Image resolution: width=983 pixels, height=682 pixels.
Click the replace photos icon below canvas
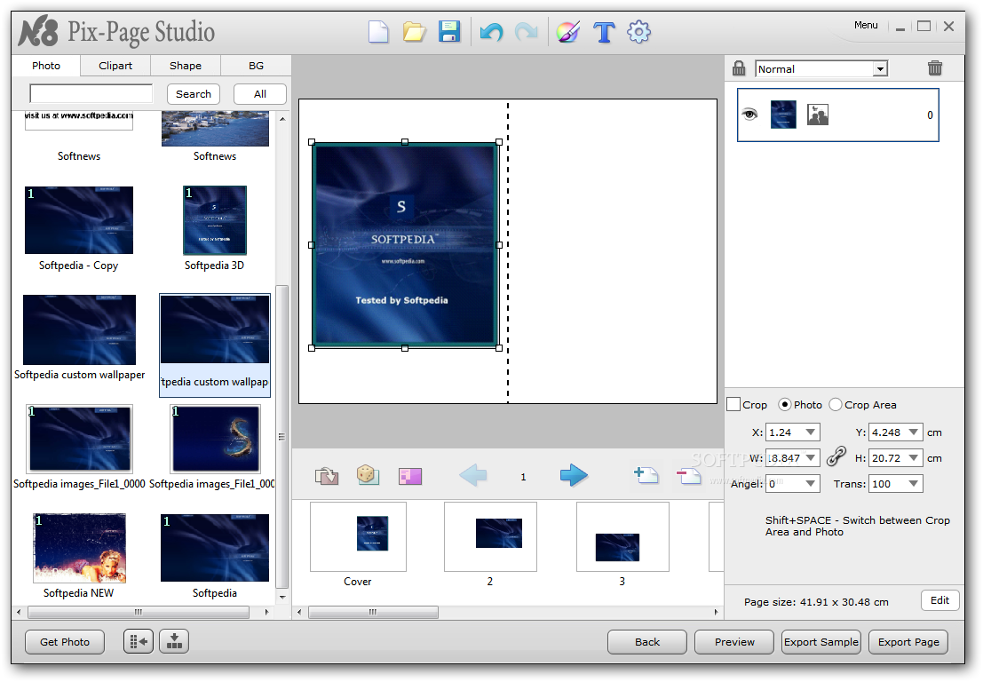[x=327, y=476]
